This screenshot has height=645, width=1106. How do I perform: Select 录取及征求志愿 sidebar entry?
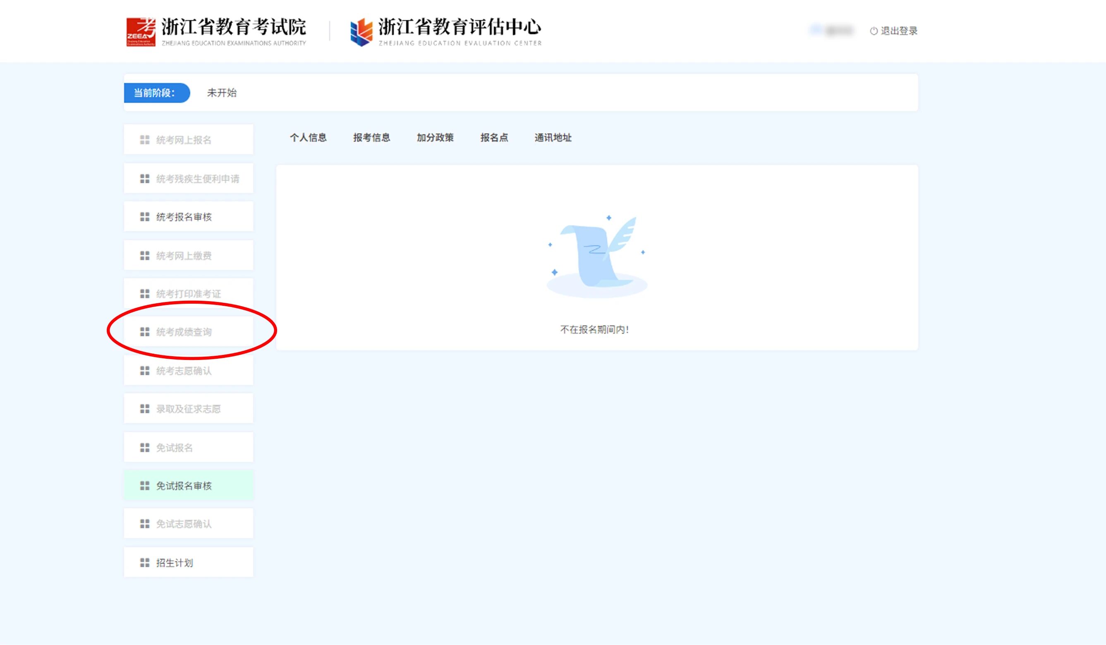point(189,409)
